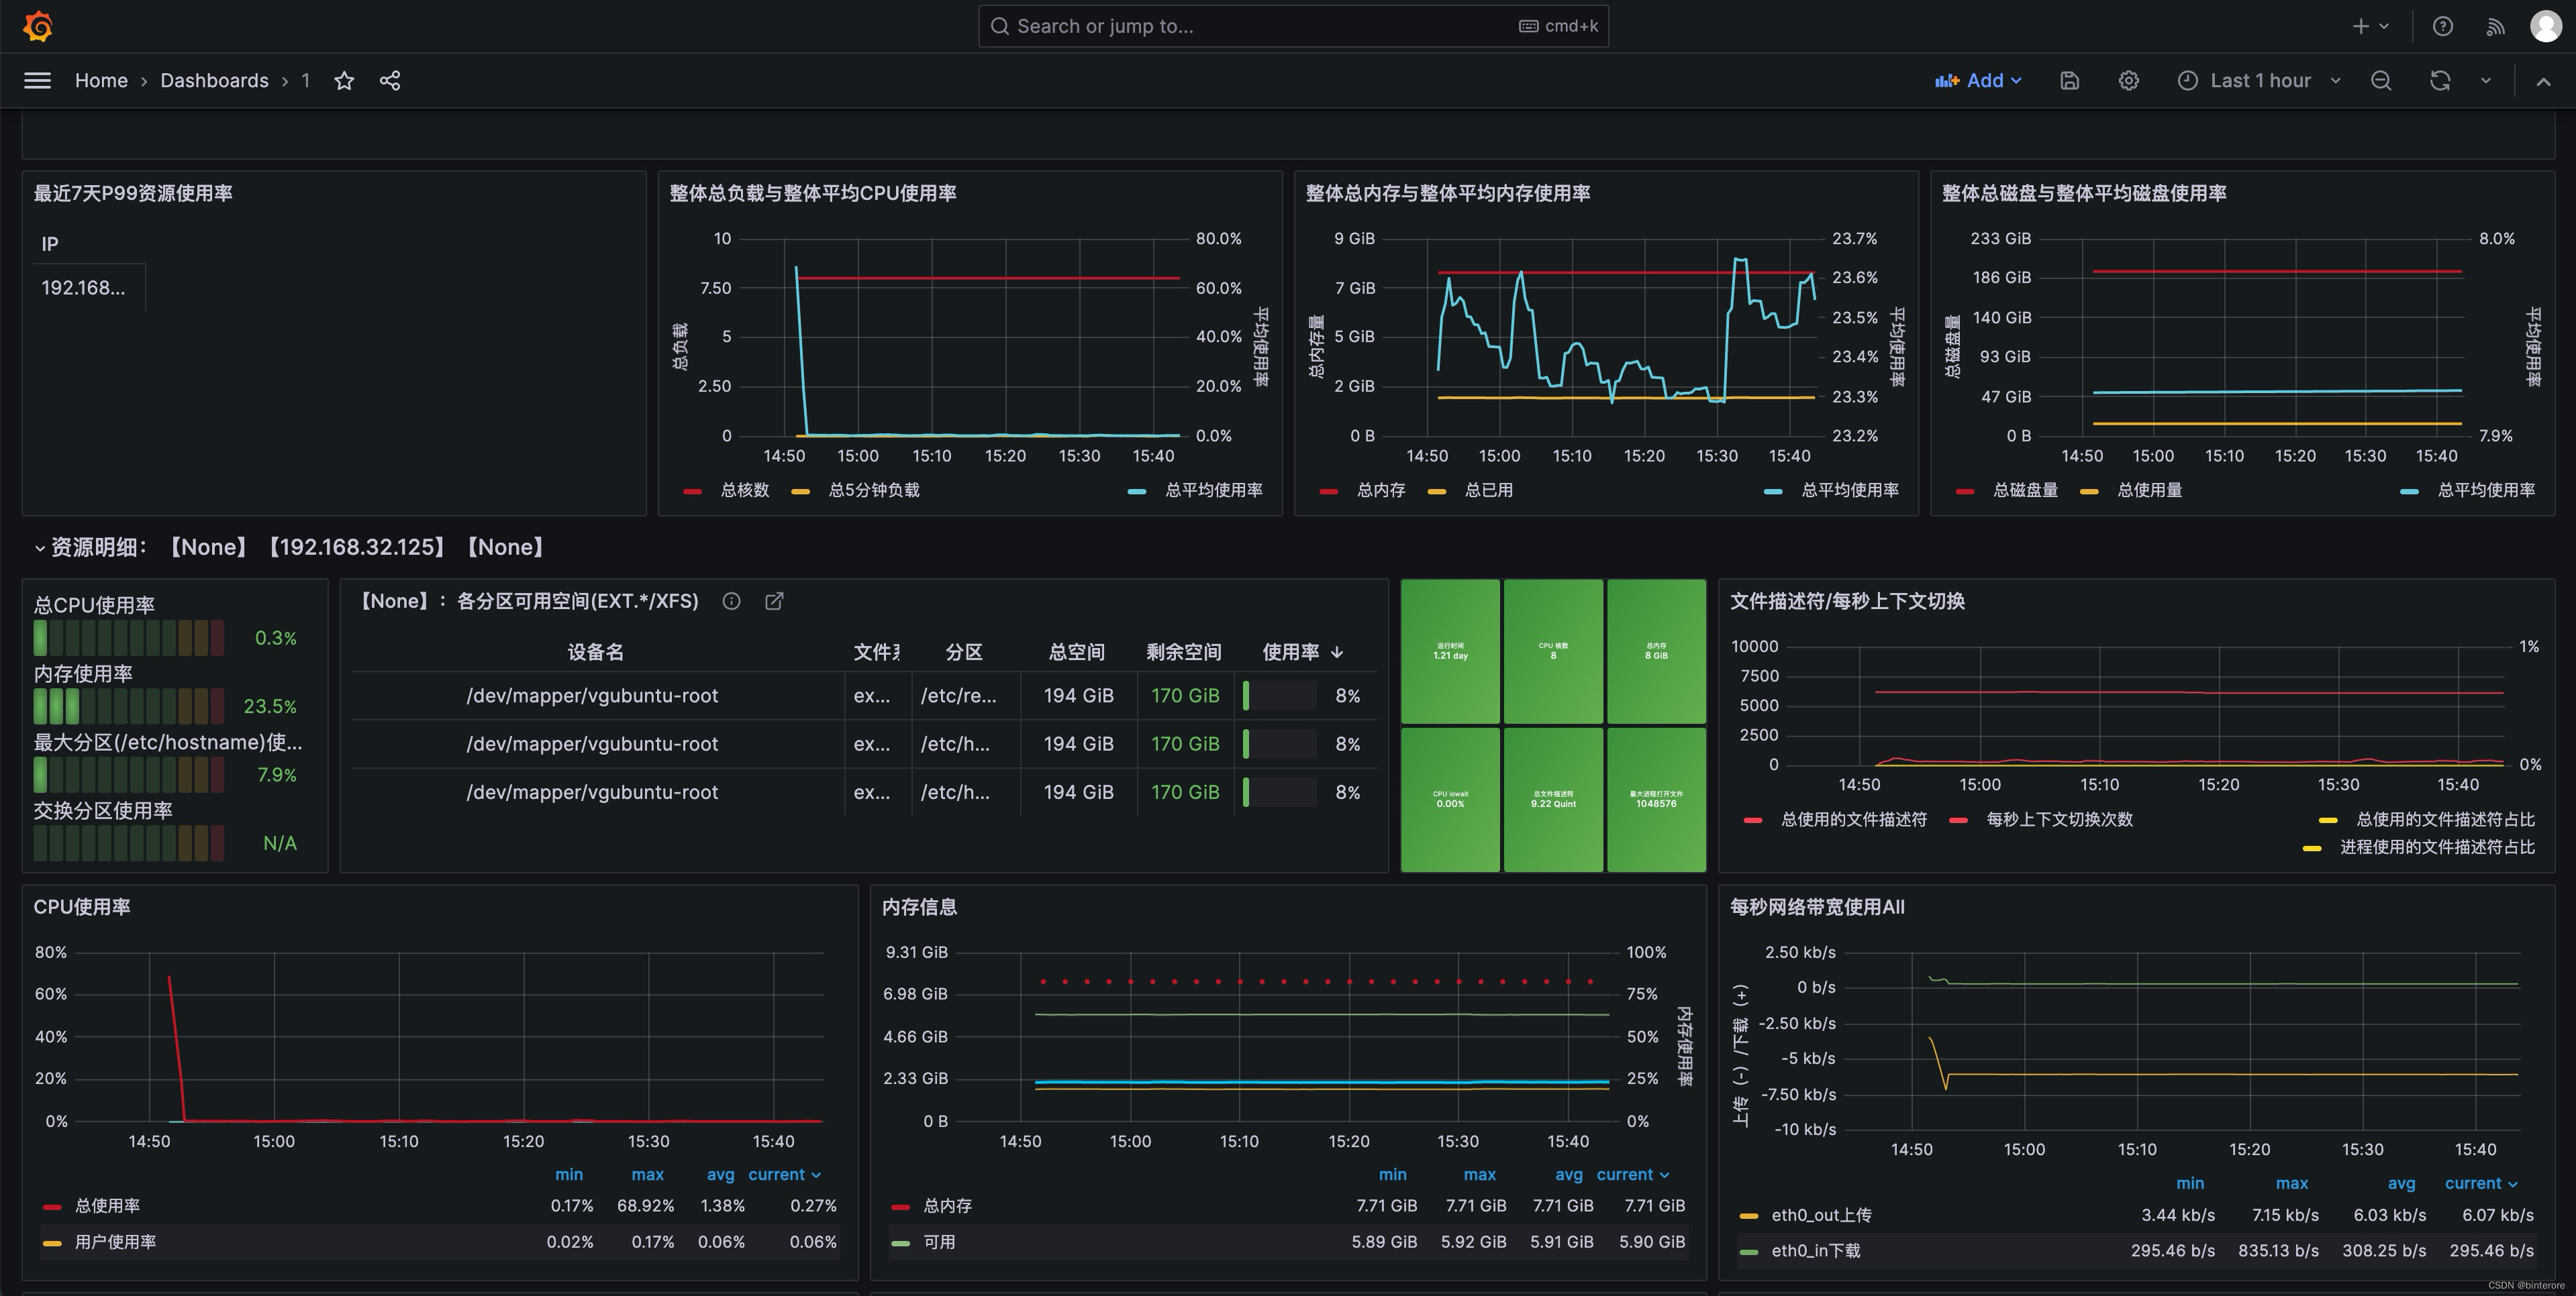Go to Dashboards breadcrumb
2576x1296 pixels.
coord(214,81)
